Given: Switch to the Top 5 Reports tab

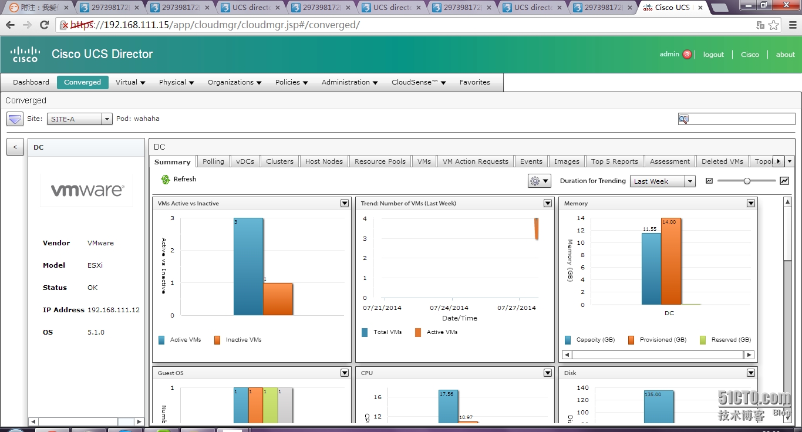Looking at the screenshot, I should pyautogui.click(x=614, y=161).
